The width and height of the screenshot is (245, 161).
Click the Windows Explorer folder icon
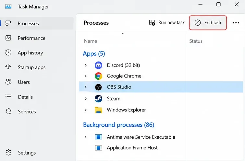[98, 110]
